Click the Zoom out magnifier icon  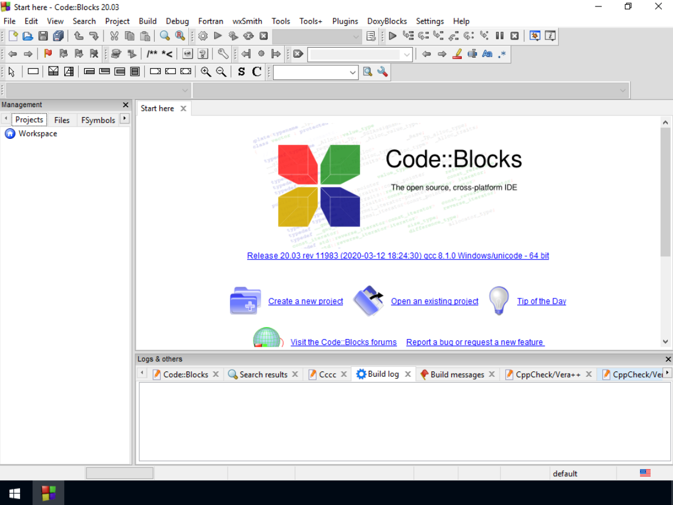(x=221, y=72)
